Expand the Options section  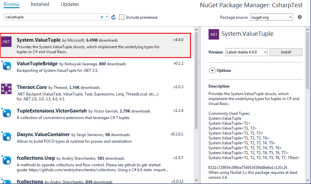212,71
